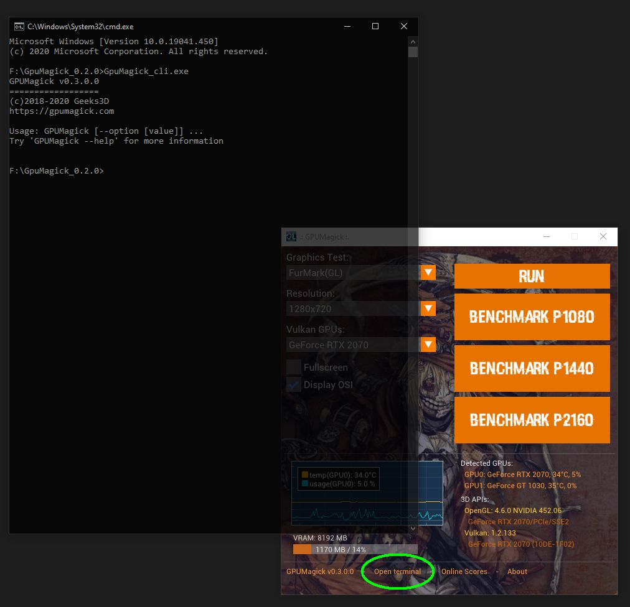The height and width of the screenshot is (607, 630).
Task: Click the cmd scrollbar down arrow
Action: (x=413, y=529)
